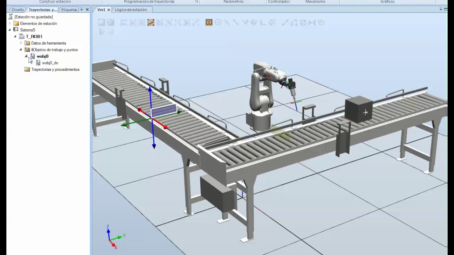Viewport: 454px width, 255px height.
Task: Pick the Minimum Distance measure tool
Action: 312,23
